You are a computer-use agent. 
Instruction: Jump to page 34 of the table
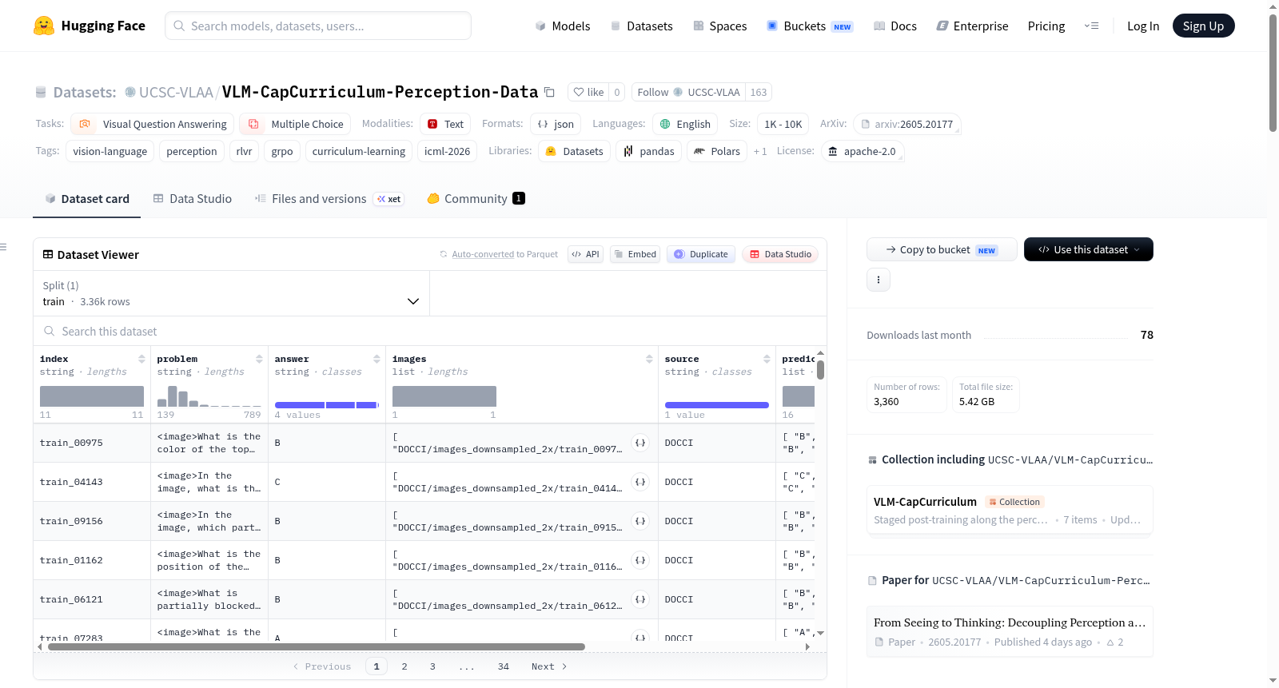point(504,666)
